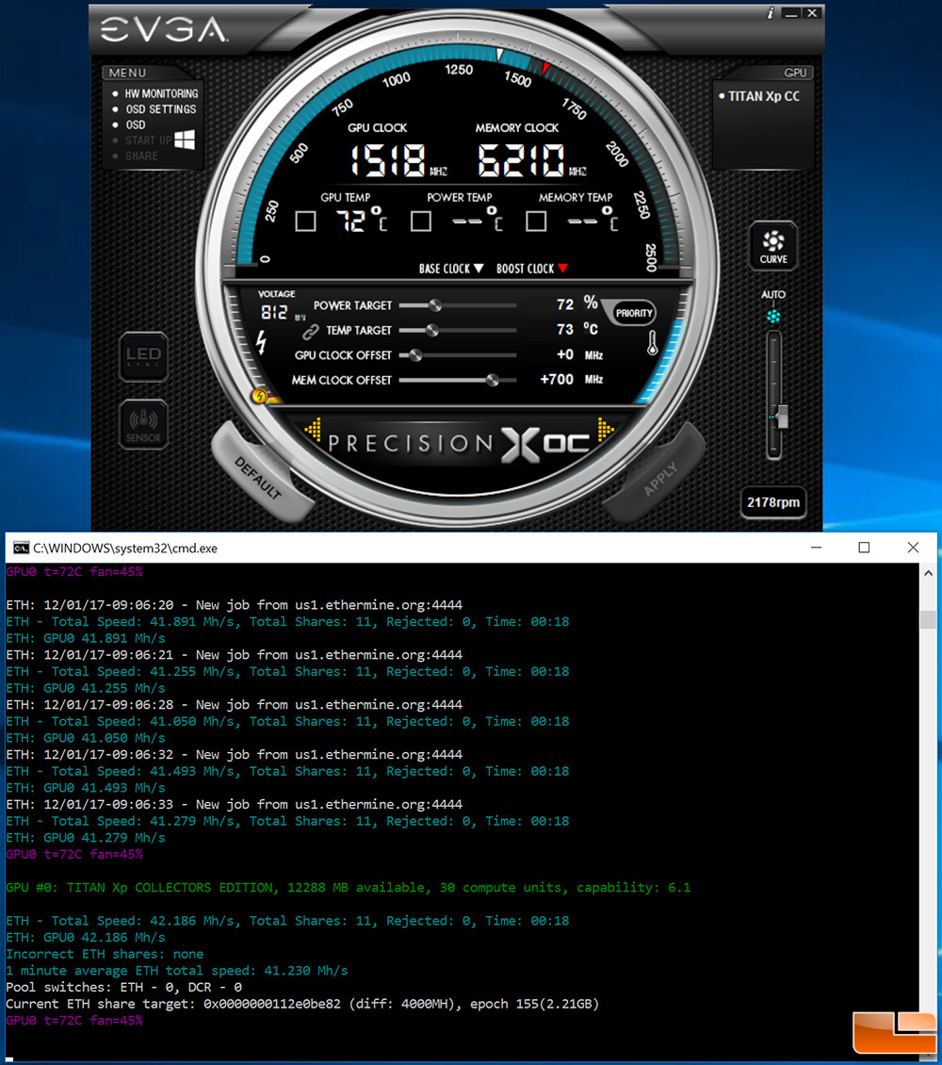
Task: Click the temp target value 73
Action: point(565,330)
